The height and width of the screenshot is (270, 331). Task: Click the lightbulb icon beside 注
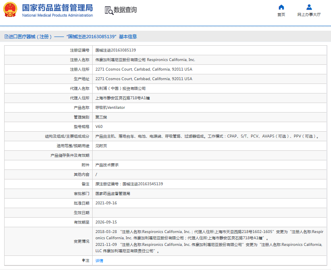pos(83,260)
